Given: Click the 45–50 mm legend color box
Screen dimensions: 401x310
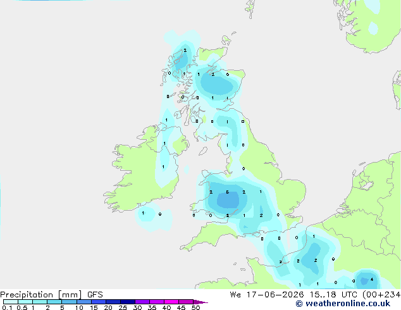Looking at the screenshot, I should coord(186,302).
